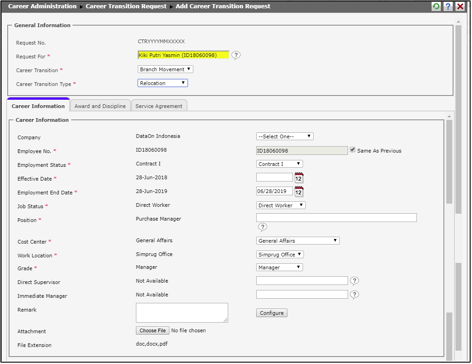Click the green refresh icon in title bar
Image resolution: width=472 pixels, height=364 pixels.
[436, 6]
